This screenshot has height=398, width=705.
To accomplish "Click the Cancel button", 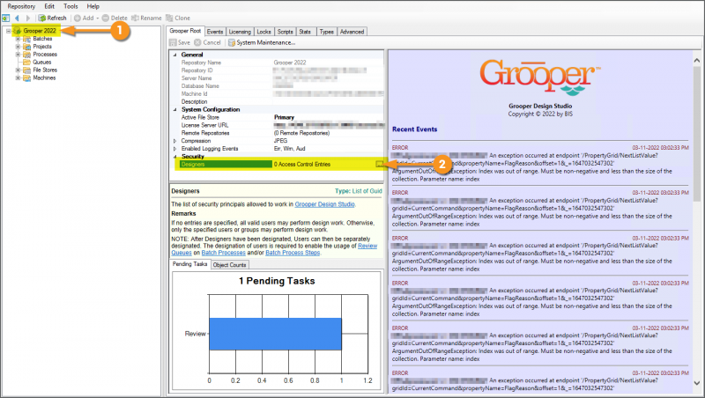I will (x=208, y=42).
